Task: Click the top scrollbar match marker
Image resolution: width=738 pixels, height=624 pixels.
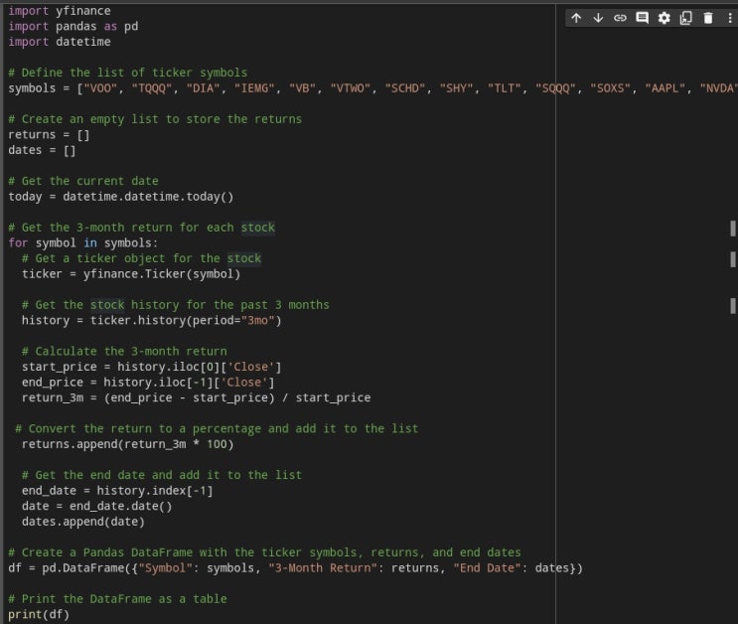Action: click(x=733, y=229)
